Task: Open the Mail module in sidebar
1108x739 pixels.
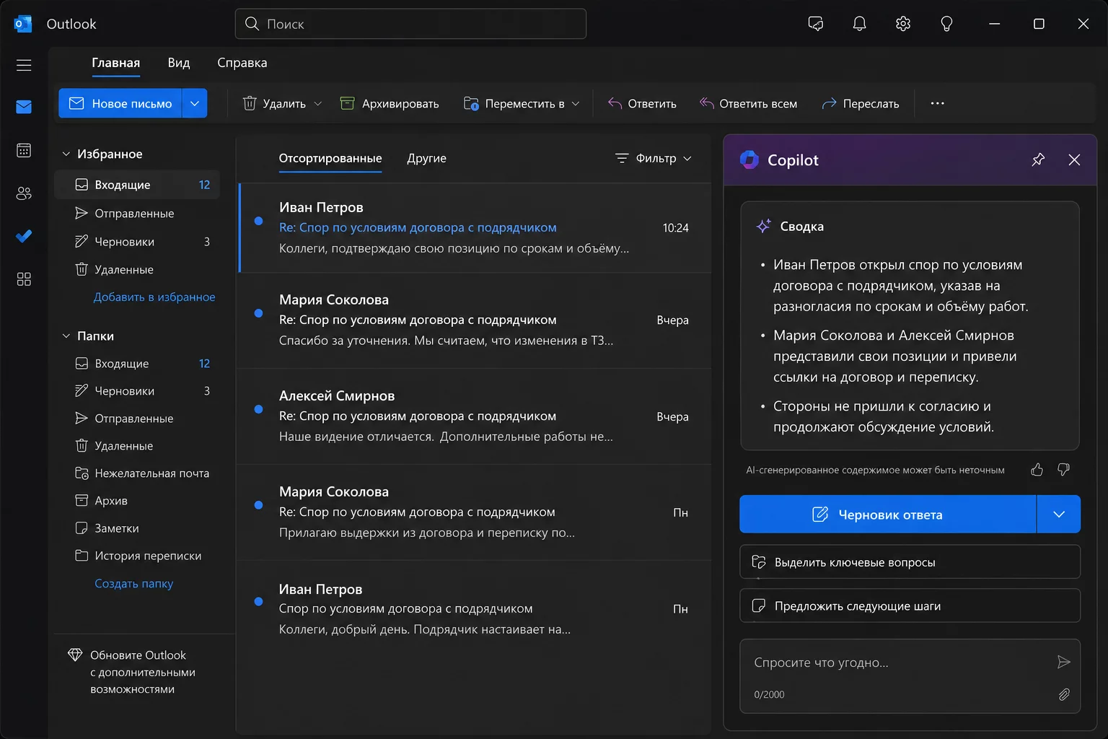Action: (24, 107)
